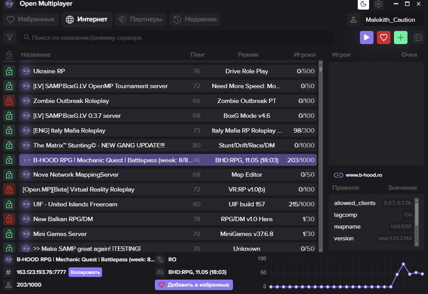The height and width of the screenshot is (294, 428).
Task: Click the peak point on the players graph
Action: coord(404,264)
